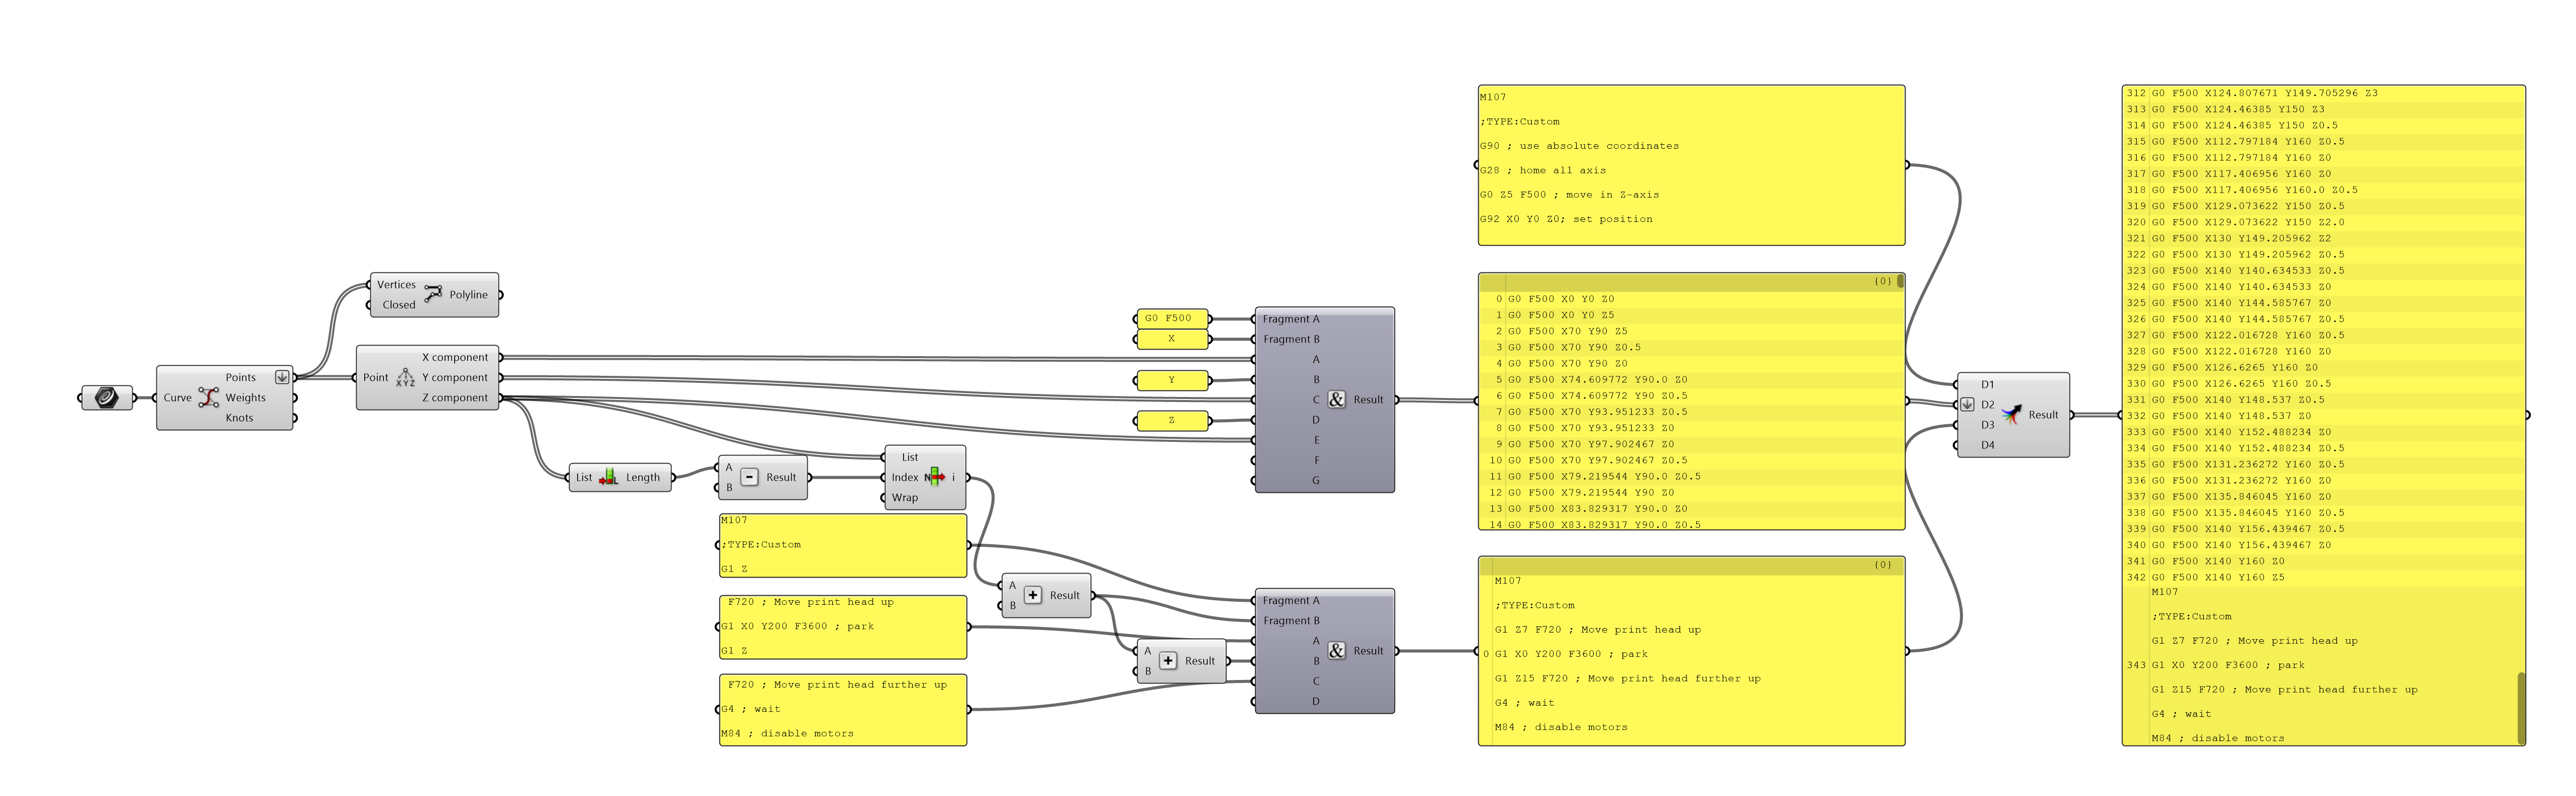Click the Wrap input on List Item
The image size is (2576, 796).
coord(905,498)
